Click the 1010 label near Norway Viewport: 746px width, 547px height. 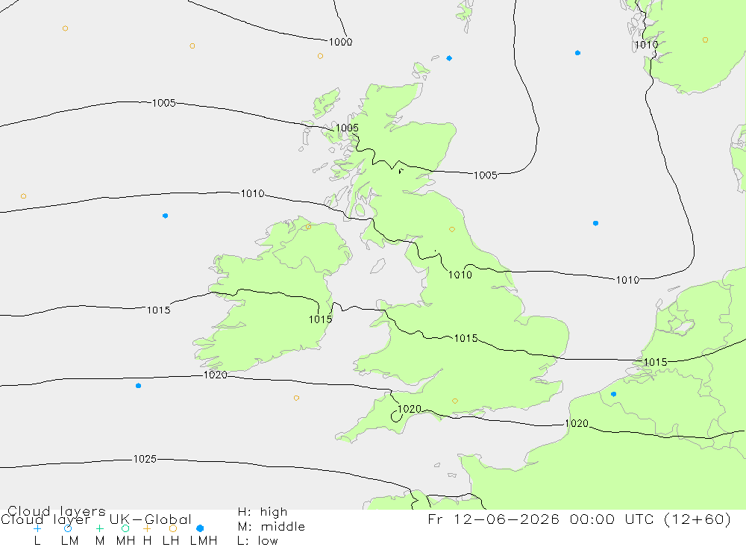(x=646, y=45)
